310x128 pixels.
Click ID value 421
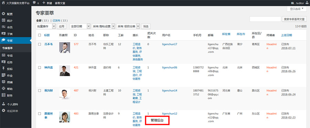point(76,68)
